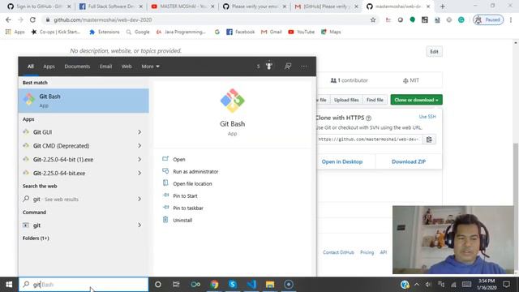Click Pricing footer link
Screen dimensions: 519x292
[367, 252]
